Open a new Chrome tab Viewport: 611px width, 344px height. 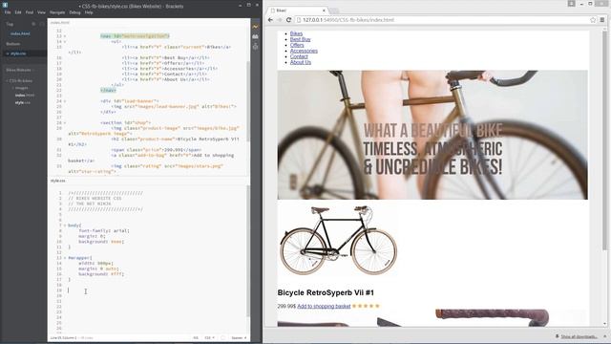334,11
